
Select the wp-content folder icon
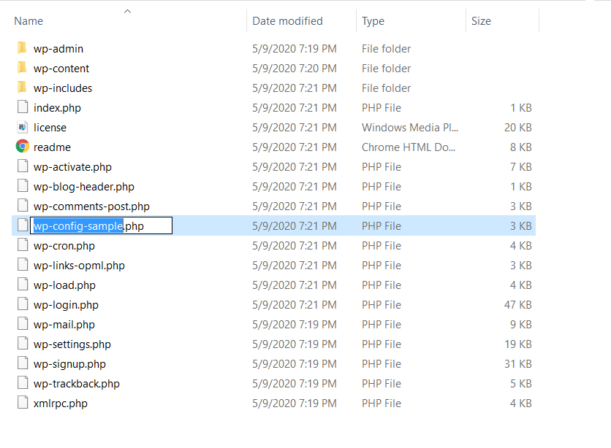22,69
